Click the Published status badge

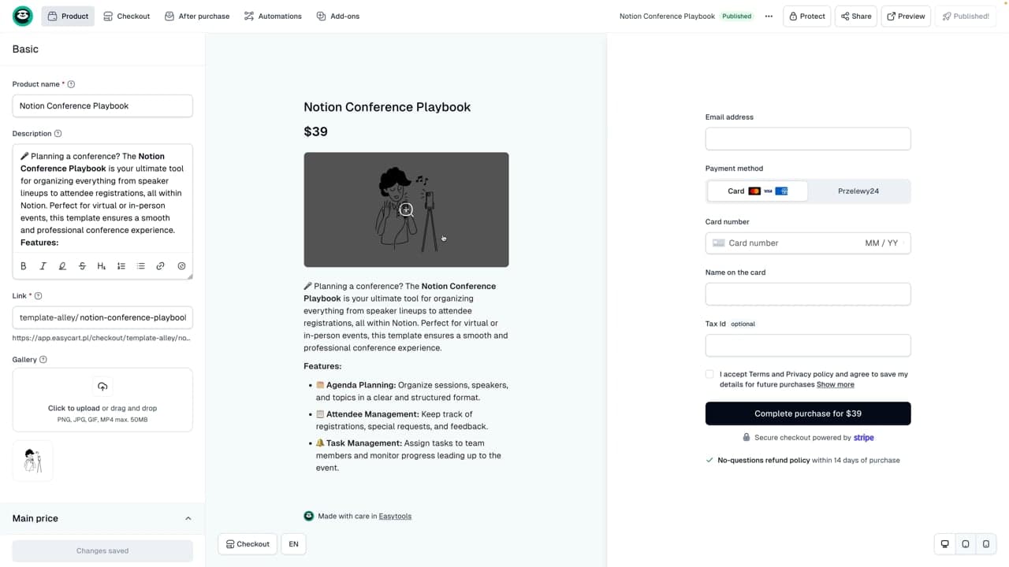pyautogui.click(x=737, y=17)
